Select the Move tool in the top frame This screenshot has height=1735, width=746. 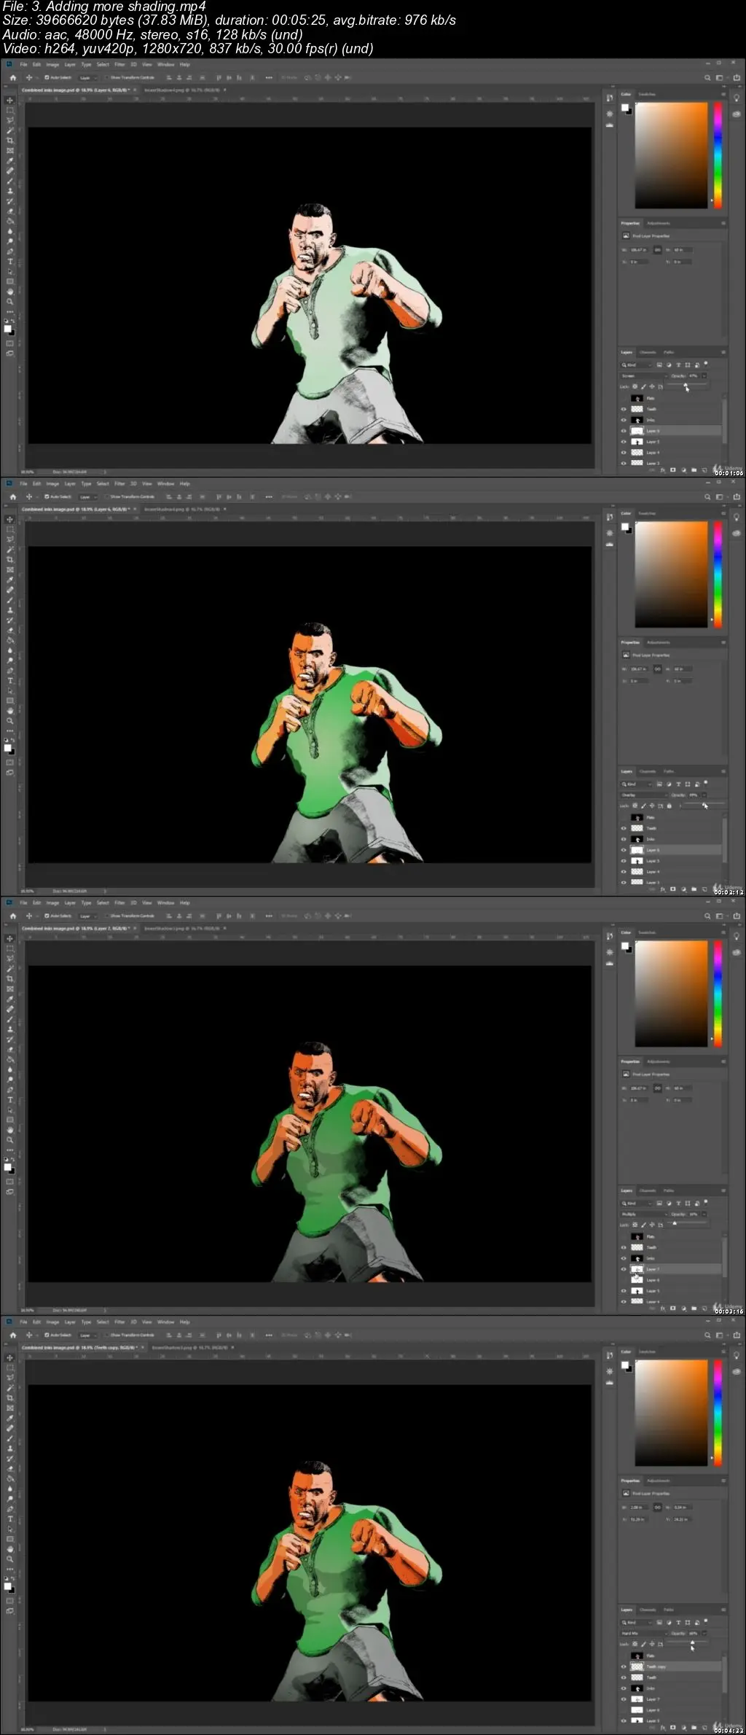point(9,100)
